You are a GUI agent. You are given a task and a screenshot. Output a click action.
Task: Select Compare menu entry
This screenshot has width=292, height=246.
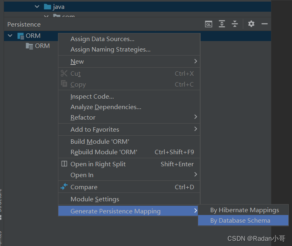click(x=129, y=187)
